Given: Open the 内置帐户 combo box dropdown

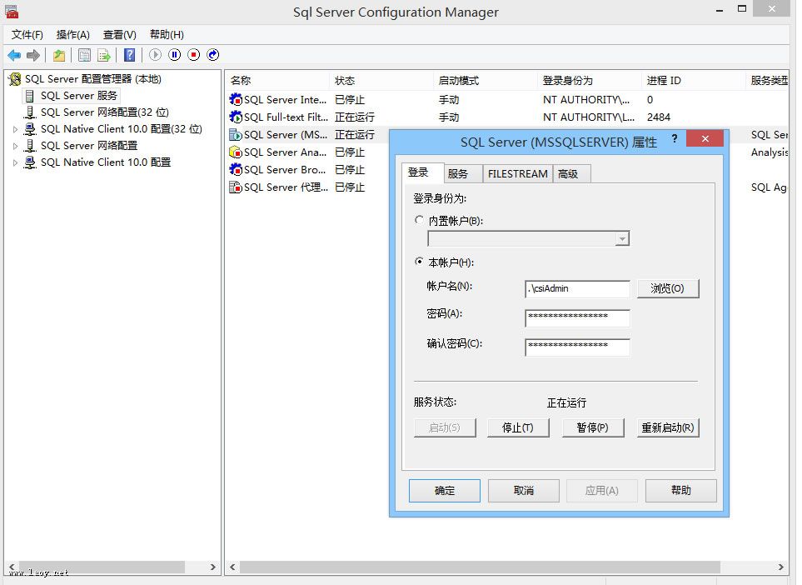Looking at the screenshot, I should click(x=622, y=238).
